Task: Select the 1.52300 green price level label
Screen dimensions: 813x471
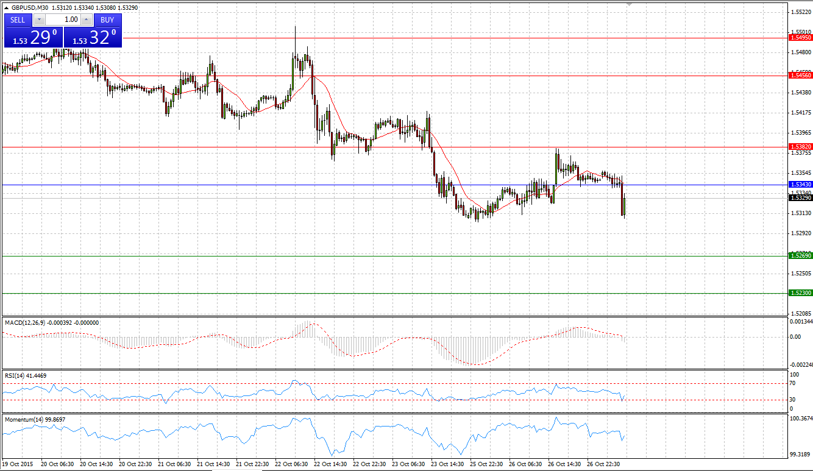Action: (800, 293)
